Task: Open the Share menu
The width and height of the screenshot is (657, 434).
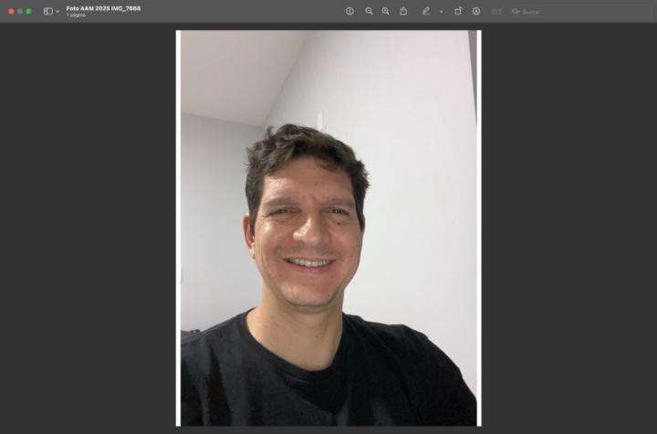Action: [x=403, y=11]
